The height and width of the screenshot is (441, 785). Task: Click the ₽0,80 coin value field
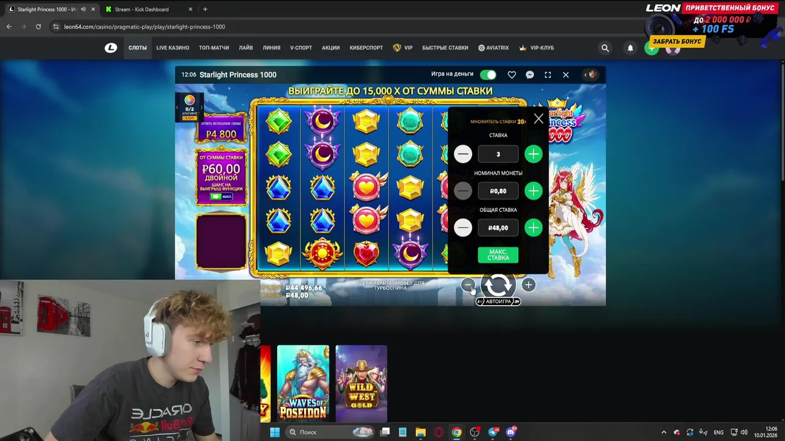498,191
